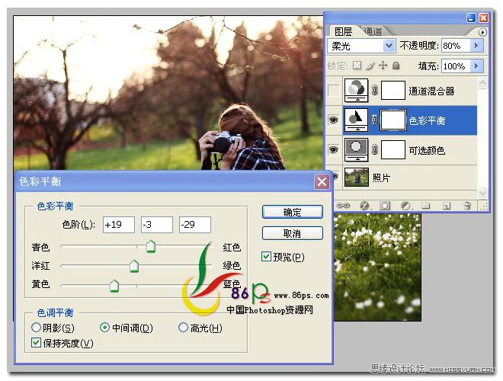The height and width of the screenshot is (381, 503).
Task: Toggle lock transparent pixels icon
Action: (357, 66)
